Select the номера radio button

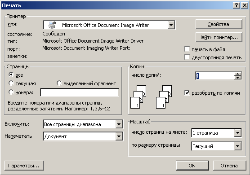pyautogui.click(x=11, y=92)
